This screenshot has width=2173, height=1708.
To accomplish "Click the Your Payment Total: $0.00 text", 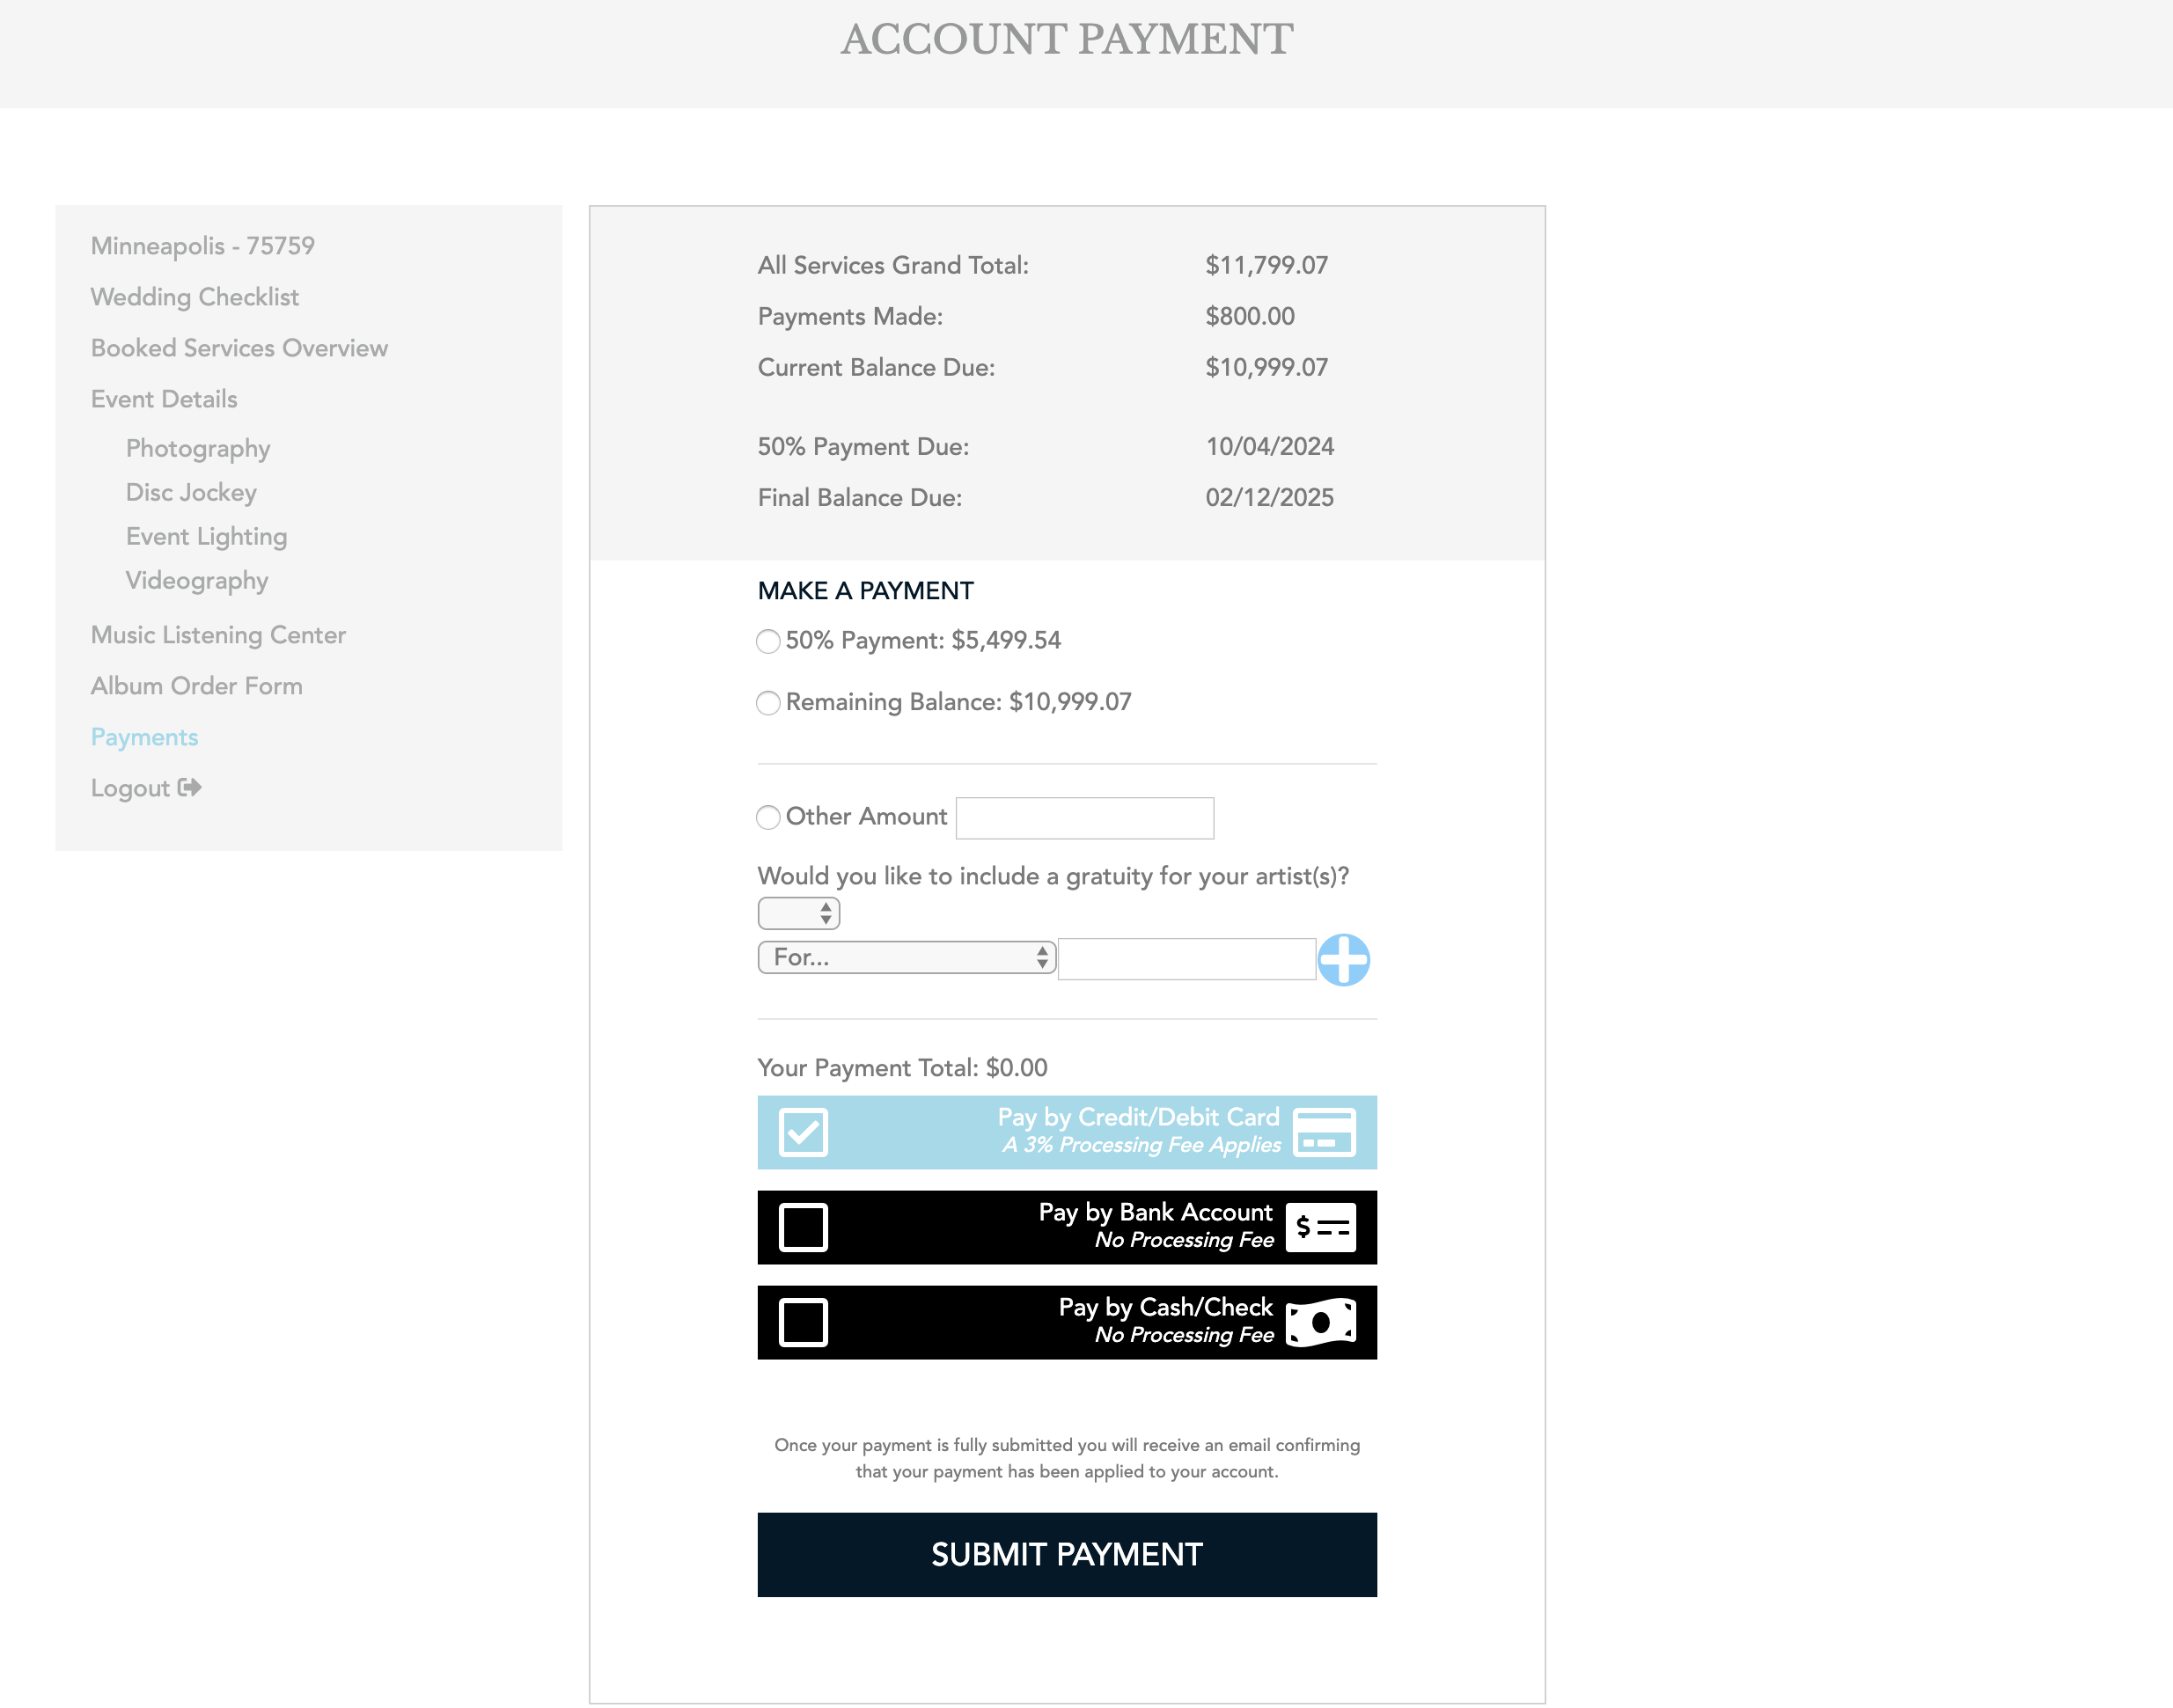I will 902,1068.
